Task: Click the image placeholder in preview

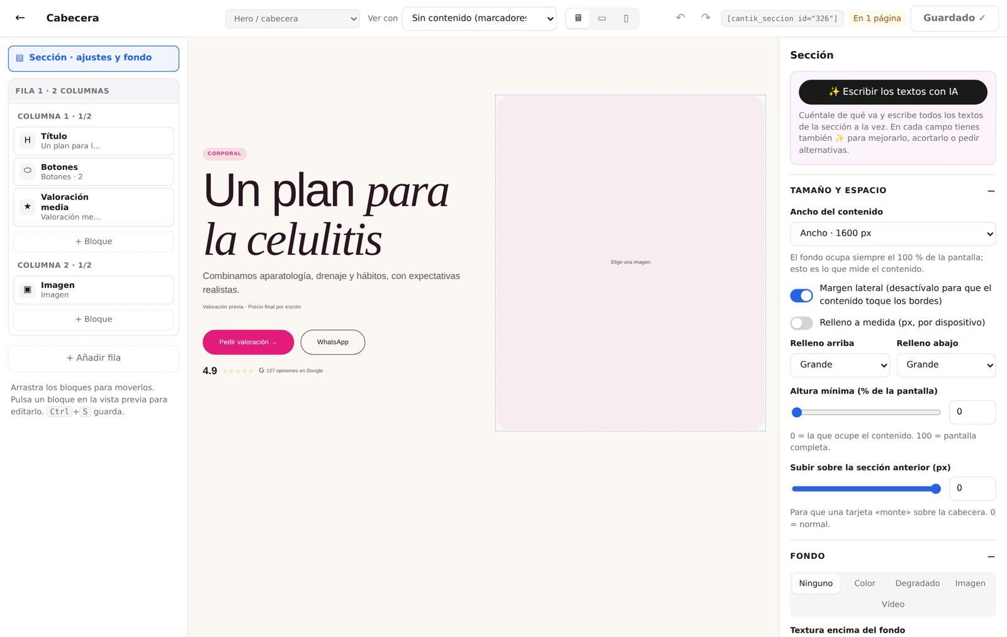Action: [631, 263]
